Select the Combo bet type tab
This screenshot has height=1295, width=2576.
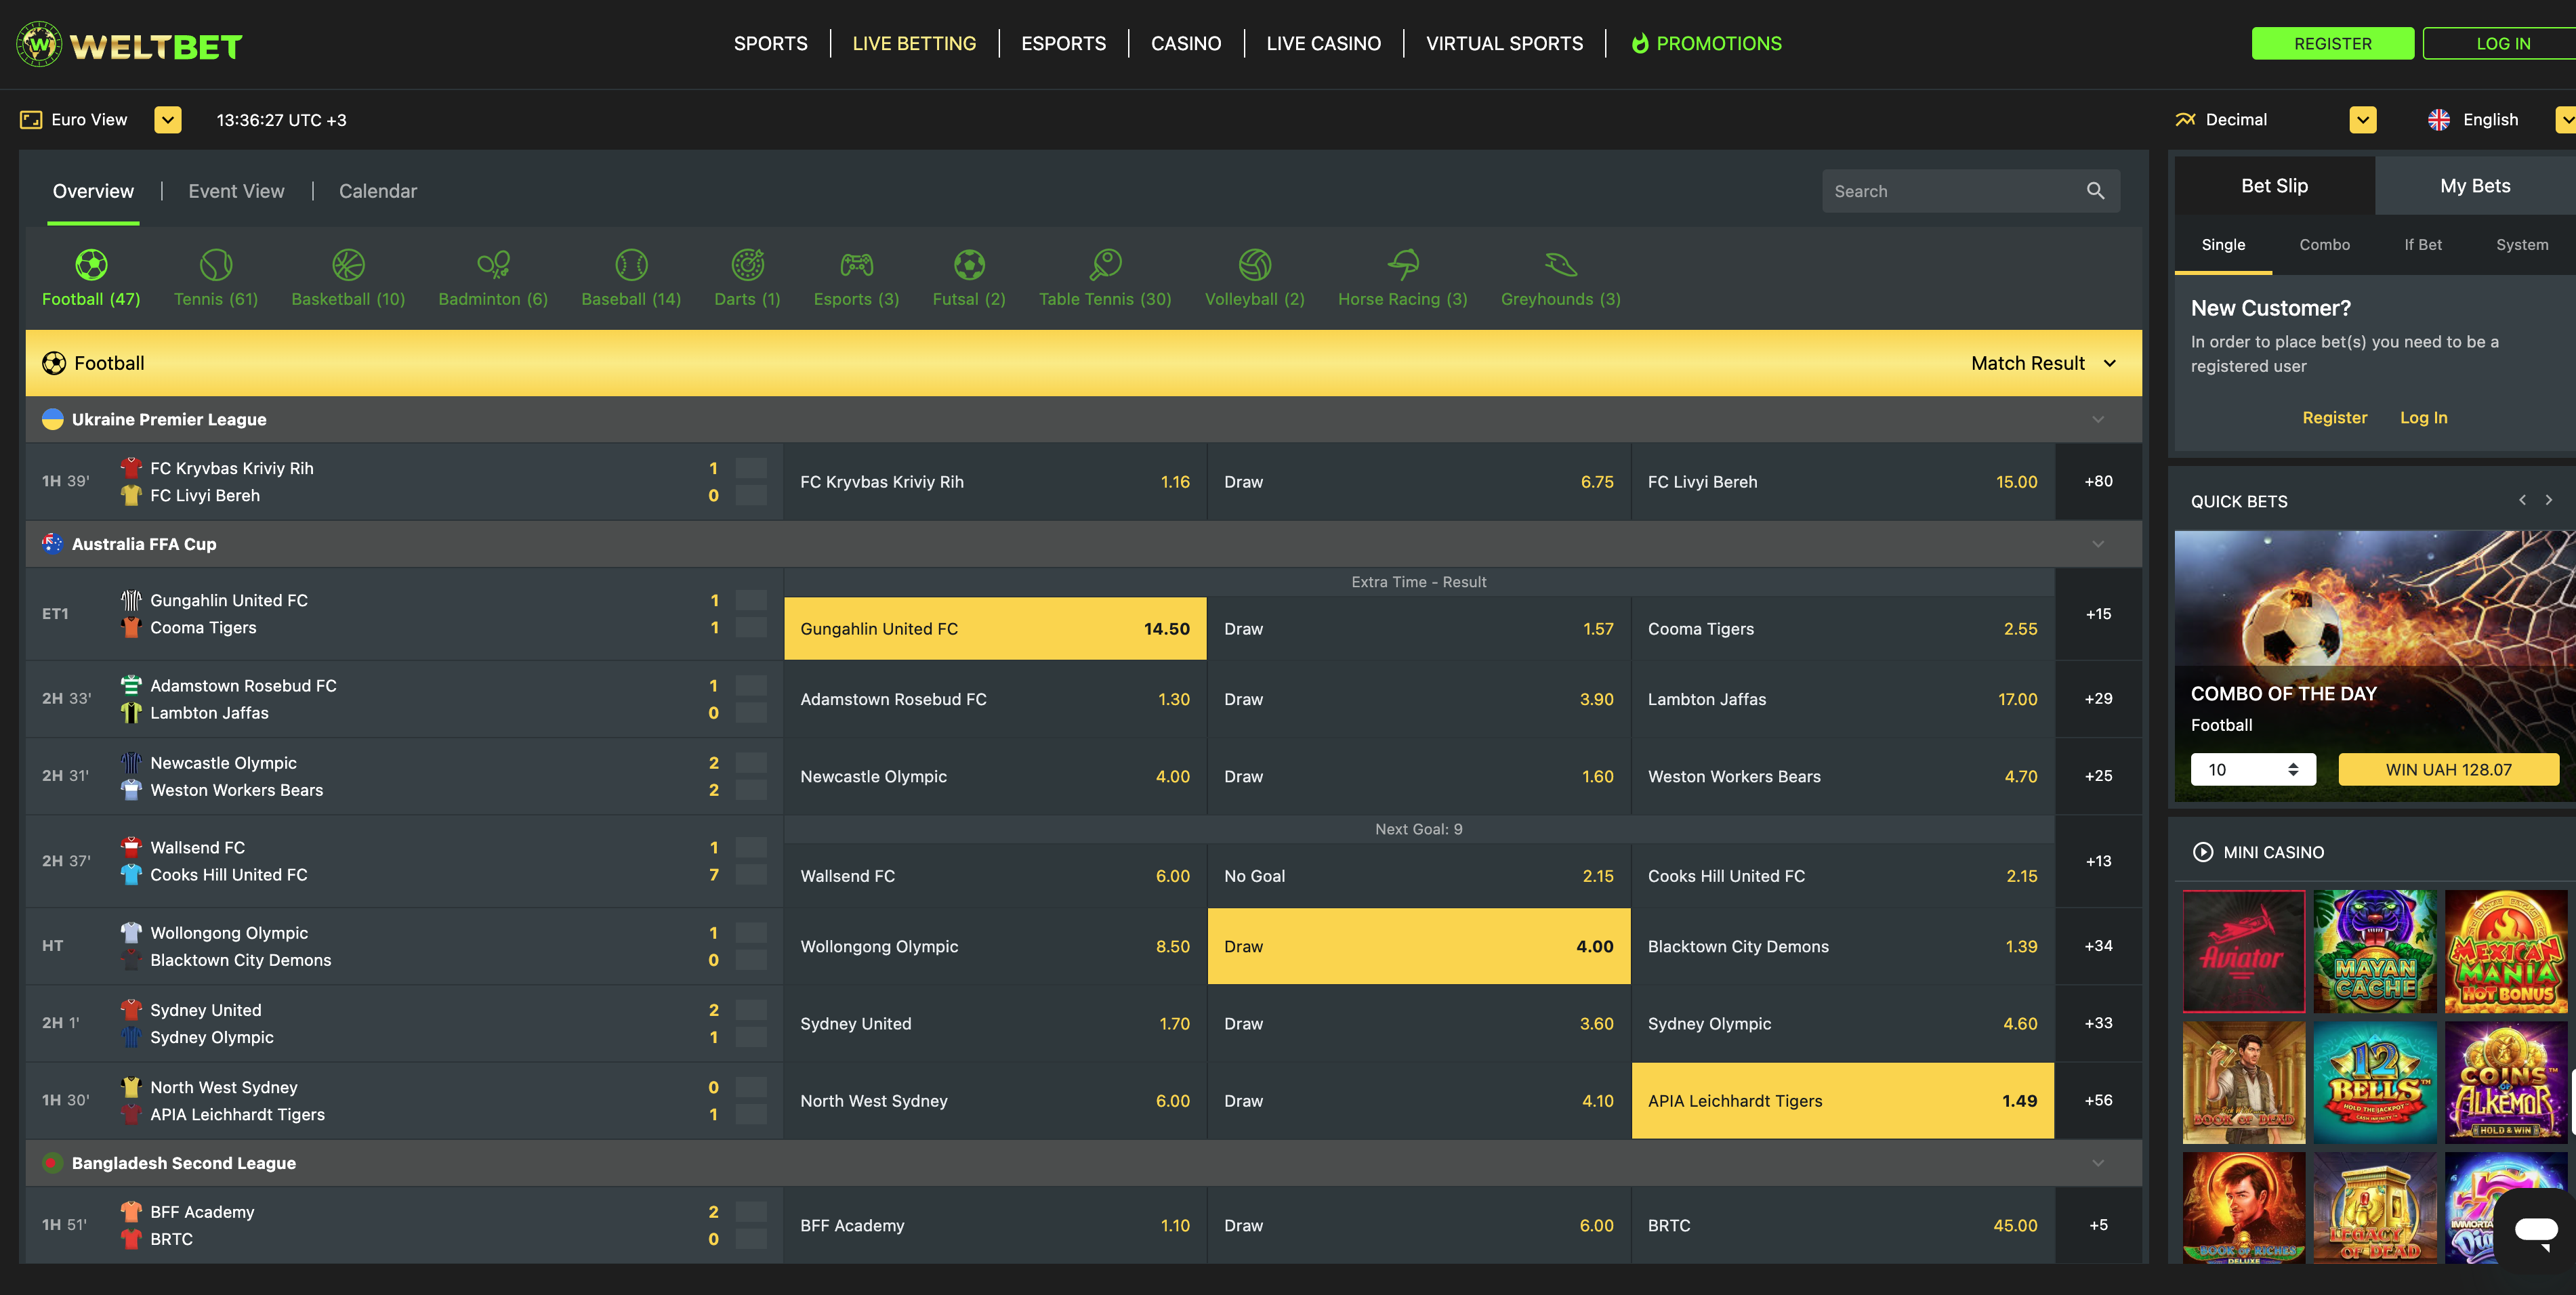point(2324,245)
